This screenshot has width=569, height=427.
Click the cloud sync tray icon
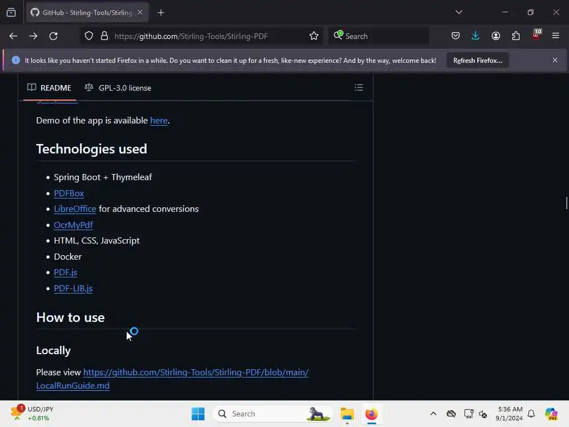451,414
